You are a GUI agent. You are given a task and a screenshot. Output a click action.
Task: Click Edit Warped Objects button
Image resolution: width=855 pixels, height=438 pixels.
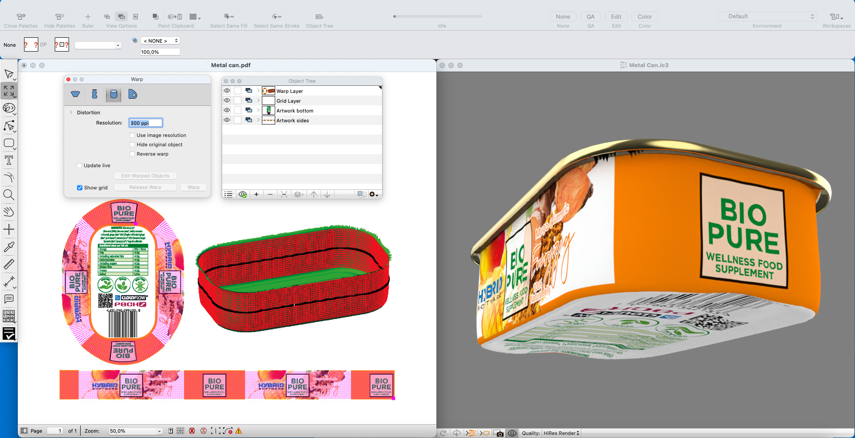coord(145,175)
